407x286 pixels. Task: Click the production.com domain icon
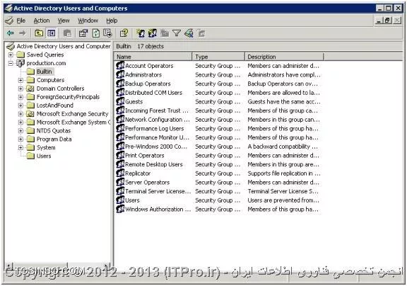click(20, 63)
